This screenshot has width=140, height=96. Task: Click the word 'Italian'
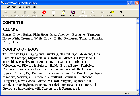16,42
